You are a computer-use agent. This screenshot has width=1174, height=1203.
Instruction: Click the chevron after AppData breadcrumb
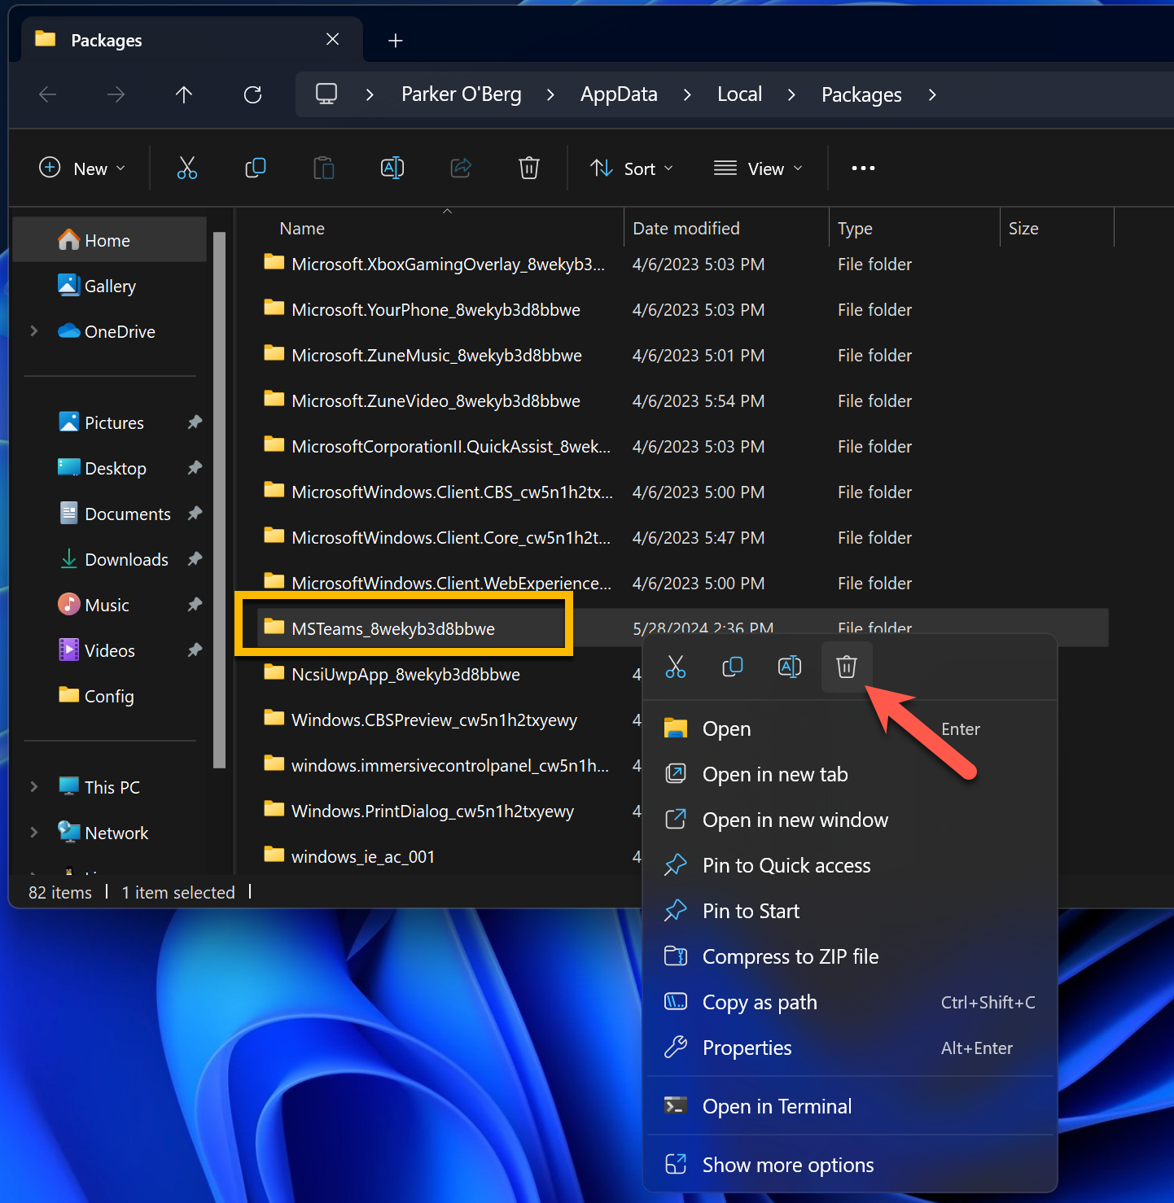687,95
